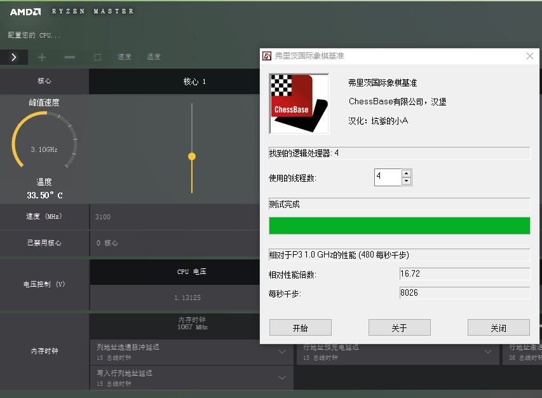Image resolution: width=542 pixels, height=398 pixels.
Task: Click the minus icon in the toolbar
Action: coord(69,57)
